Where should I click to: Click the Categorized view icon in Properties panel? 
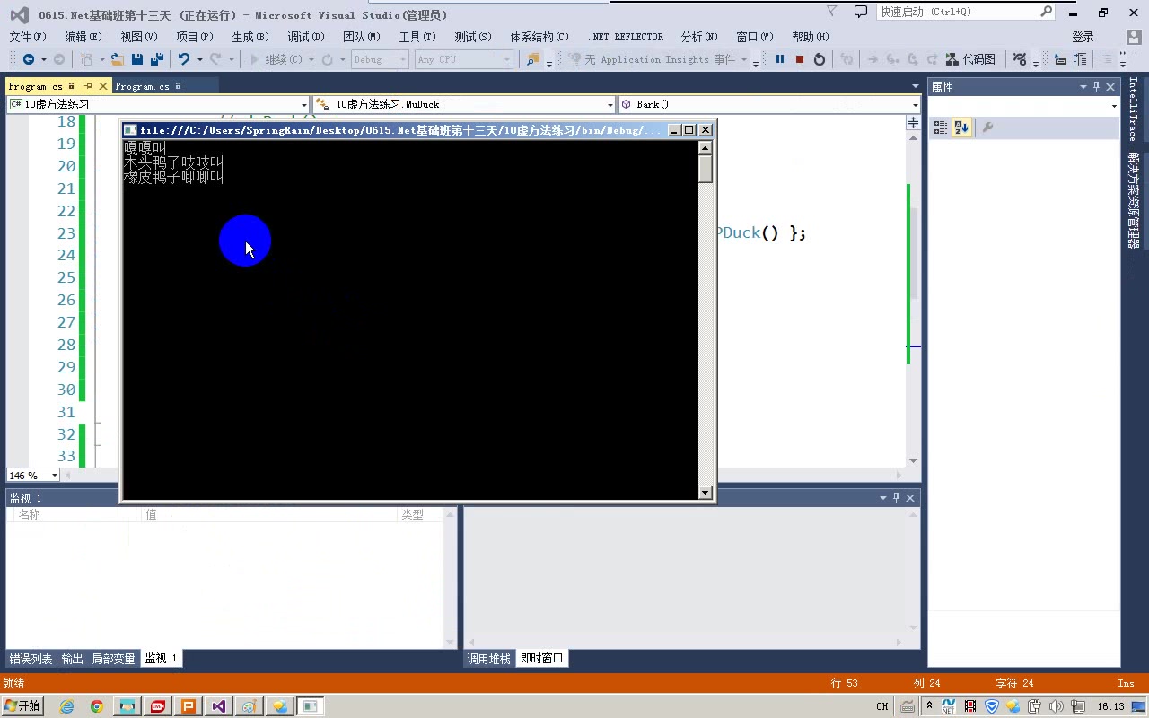941,127
